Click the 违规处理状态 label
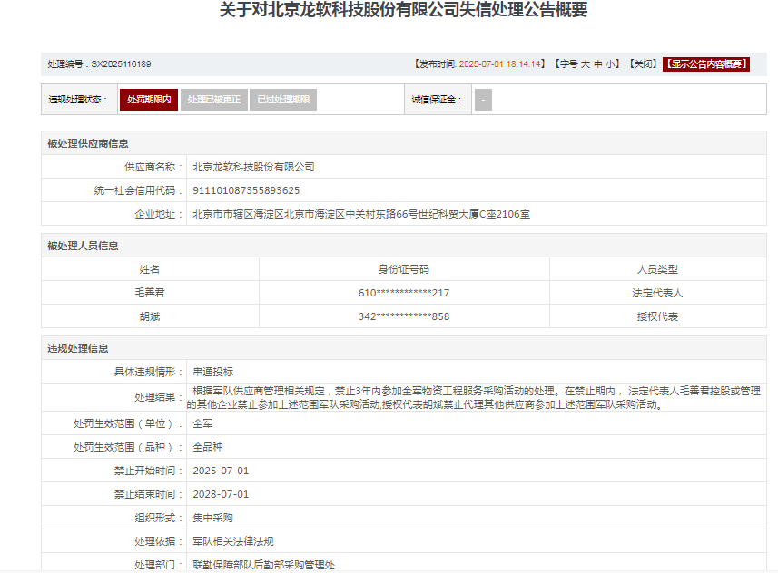This screenshot has height=573, width=778. point(78,100)
